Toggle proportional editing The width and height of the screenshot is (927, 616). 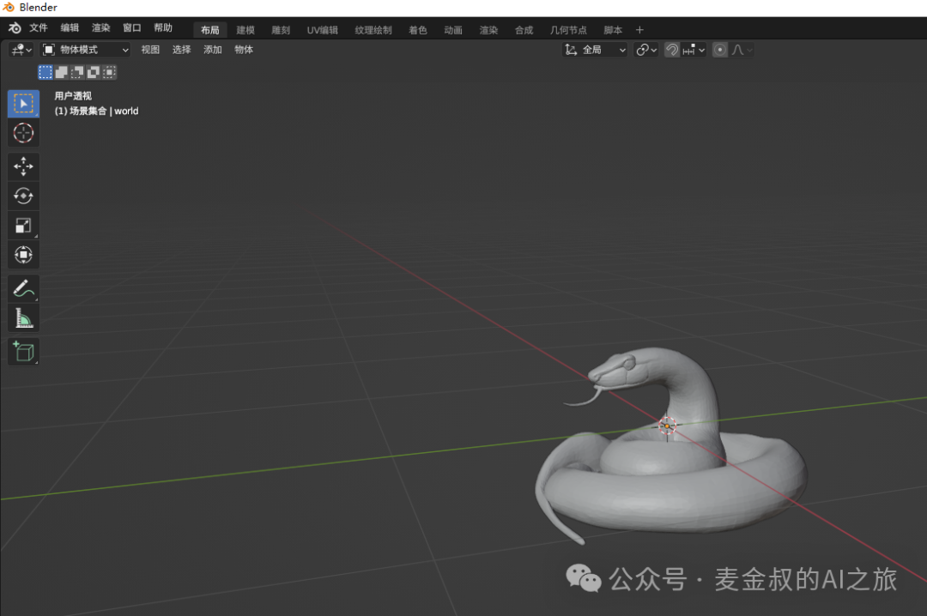720,50
